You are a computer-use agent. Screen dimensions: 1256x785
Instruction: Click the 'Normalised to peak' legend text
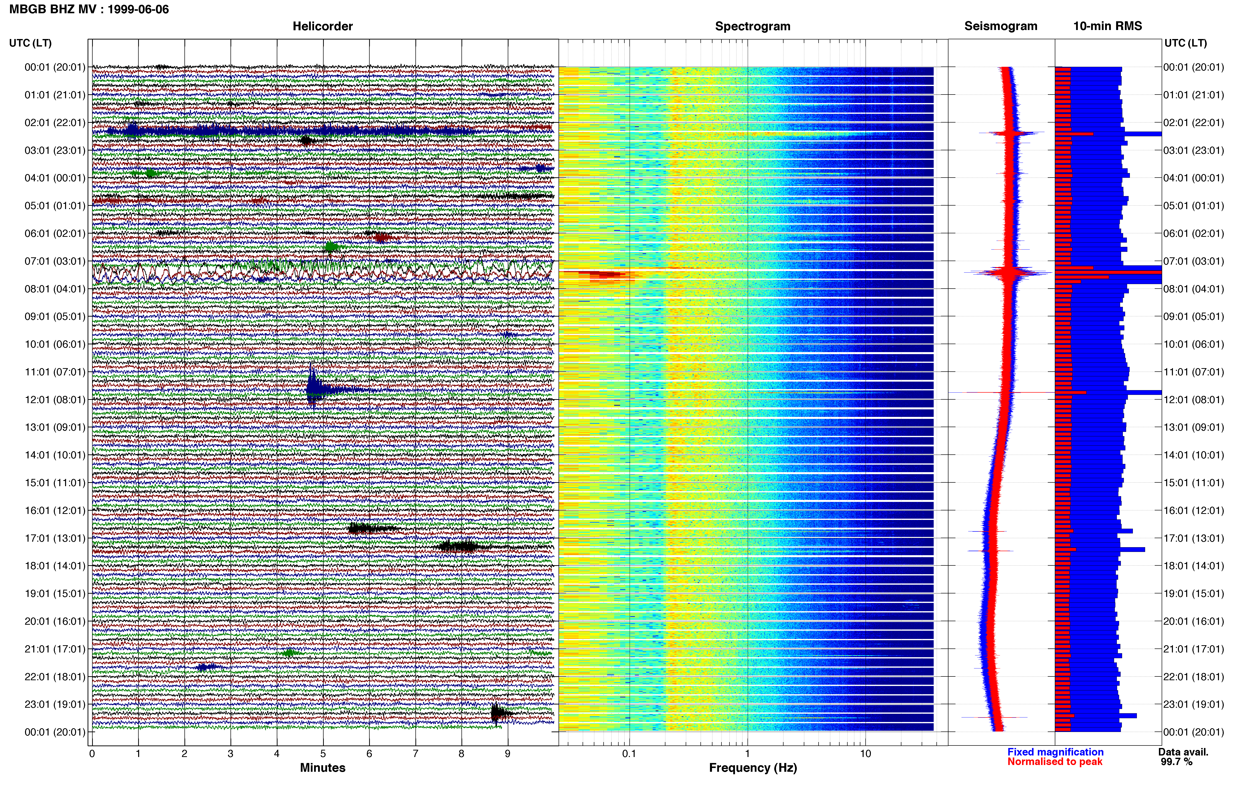[1055, 762]
